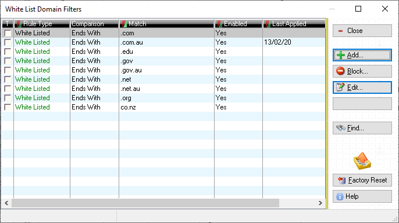This screenshot has height=223, width=399.
Task: Click the Factory Reset button label
Action: tap(368, 180)
